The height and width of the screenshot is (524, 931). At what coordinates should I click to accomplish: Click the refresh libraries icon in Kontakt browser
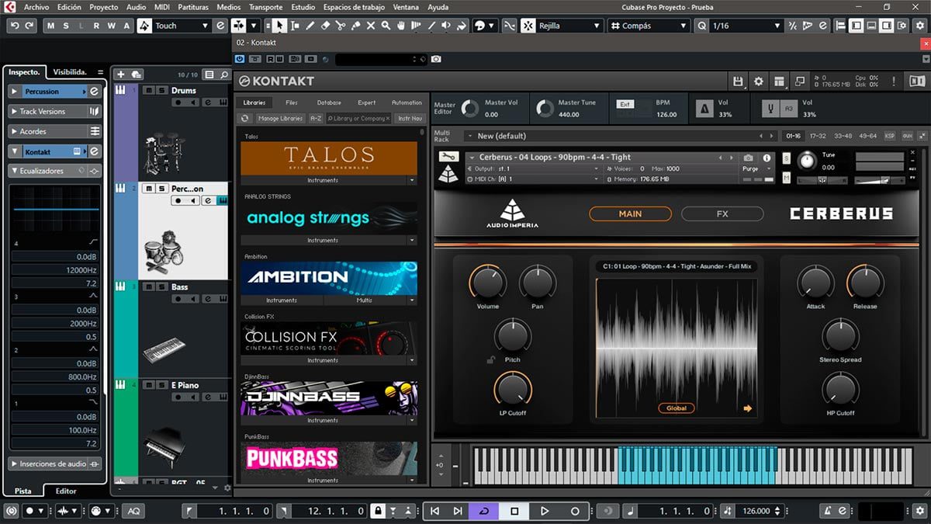point(245,119)
